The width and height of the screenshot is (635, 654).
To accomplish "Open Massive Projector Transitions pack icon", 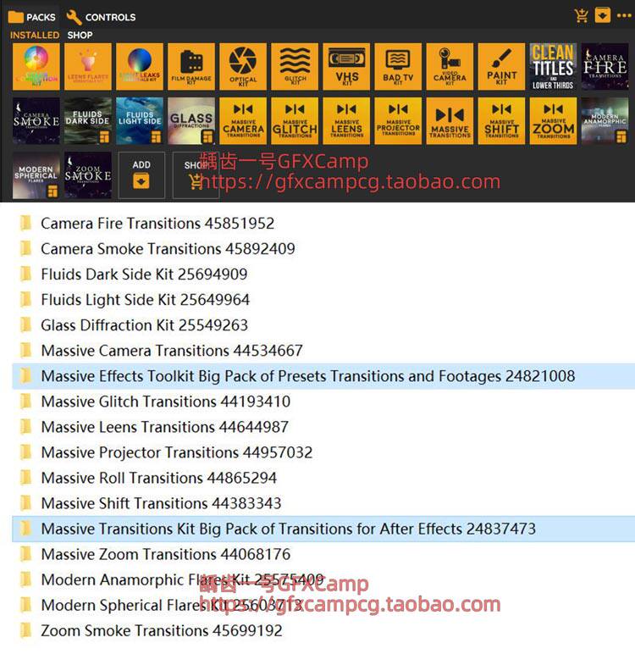I will [x=398, y=121].
